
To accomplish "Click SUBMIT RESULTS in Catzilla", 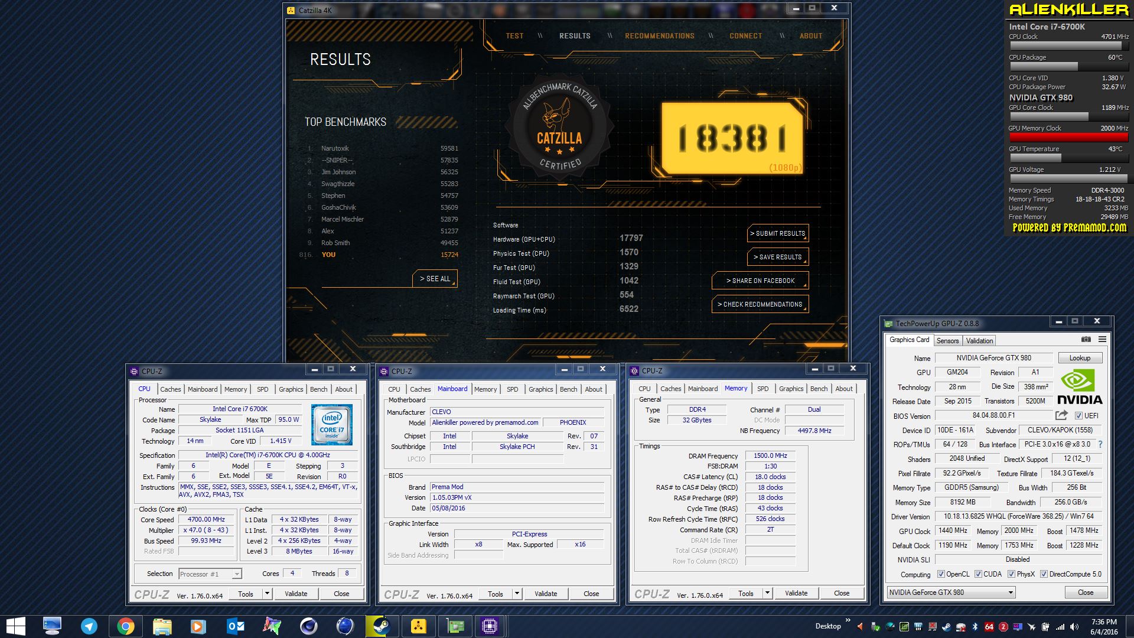I will click(778, 233).
